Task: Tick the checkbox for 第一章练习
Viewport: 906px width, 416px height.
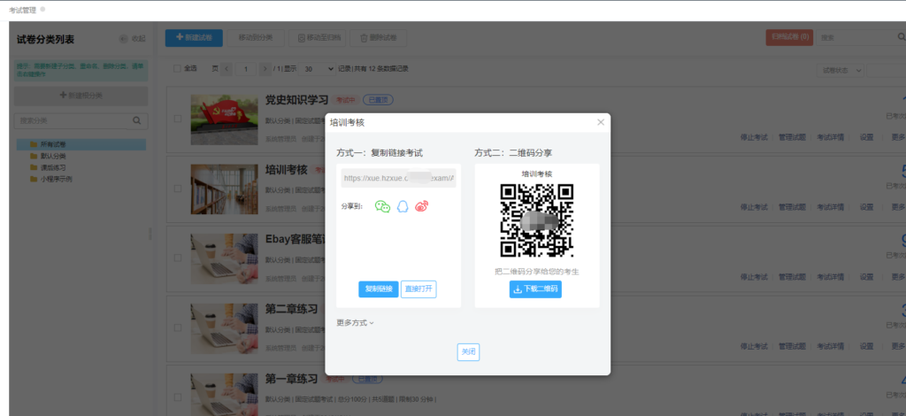Action: pos(177,397)
